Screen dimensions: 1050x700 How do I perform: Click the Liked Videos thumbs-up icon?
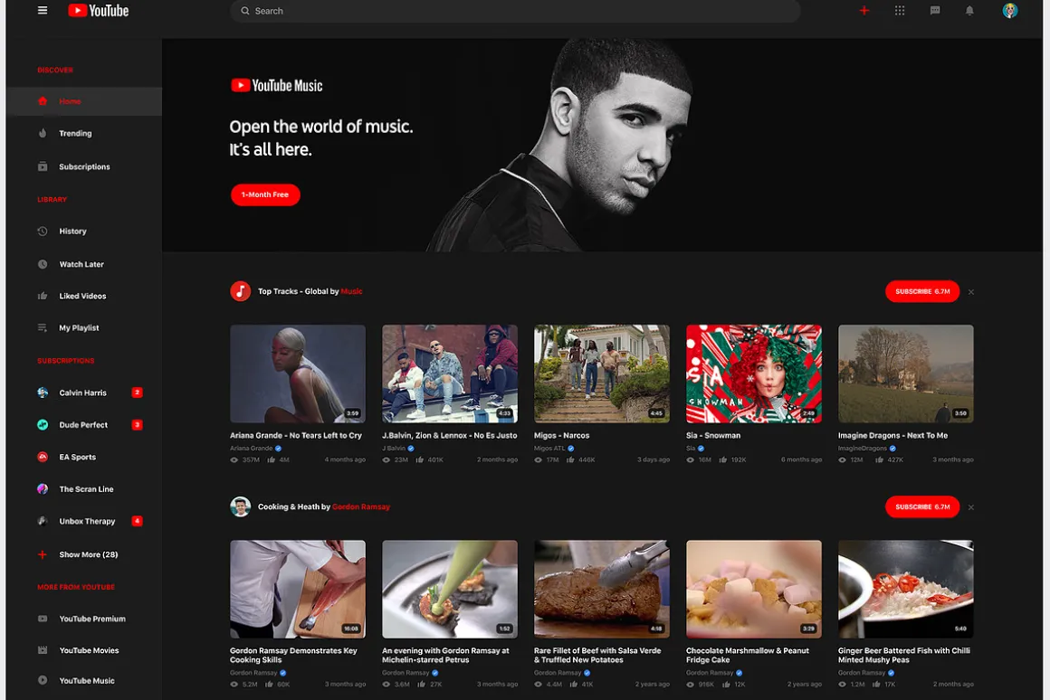pyautogui.click(x=43, y=296)
